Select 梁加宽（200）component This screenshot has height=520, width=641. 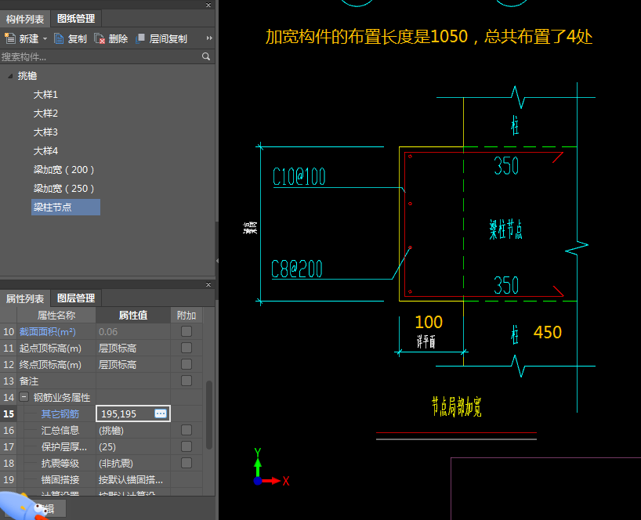point(63,170)
